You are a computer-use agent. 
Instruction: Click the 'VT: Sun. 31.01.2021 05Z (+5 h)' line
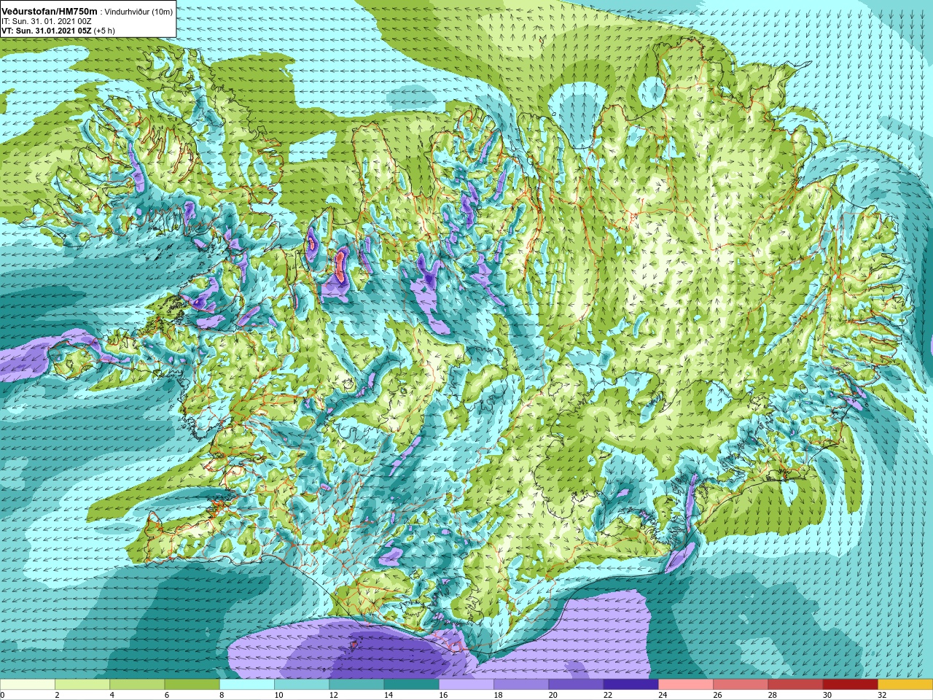pos(58,31)
